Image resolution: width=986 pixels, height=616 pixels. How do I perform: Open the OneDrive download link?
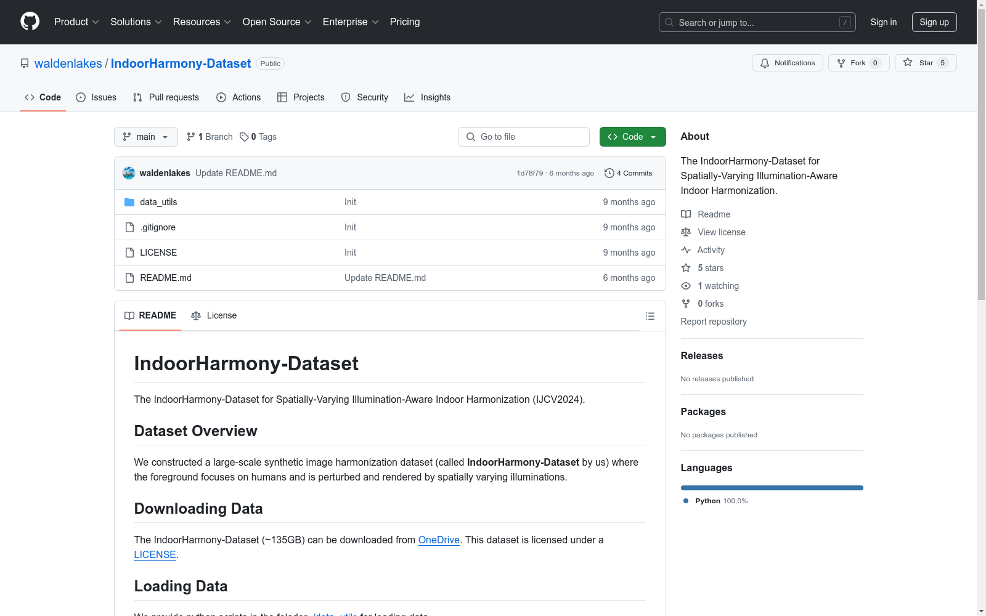tap(439, 540)
